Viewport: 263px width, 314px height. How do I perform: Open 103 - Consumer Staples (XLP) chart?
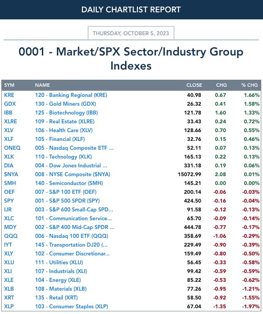(x=71, y=307)
